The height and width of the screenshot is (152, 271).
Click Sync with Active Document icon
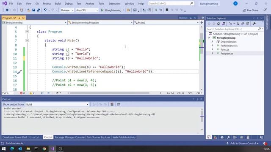click(x=238, y=24)
